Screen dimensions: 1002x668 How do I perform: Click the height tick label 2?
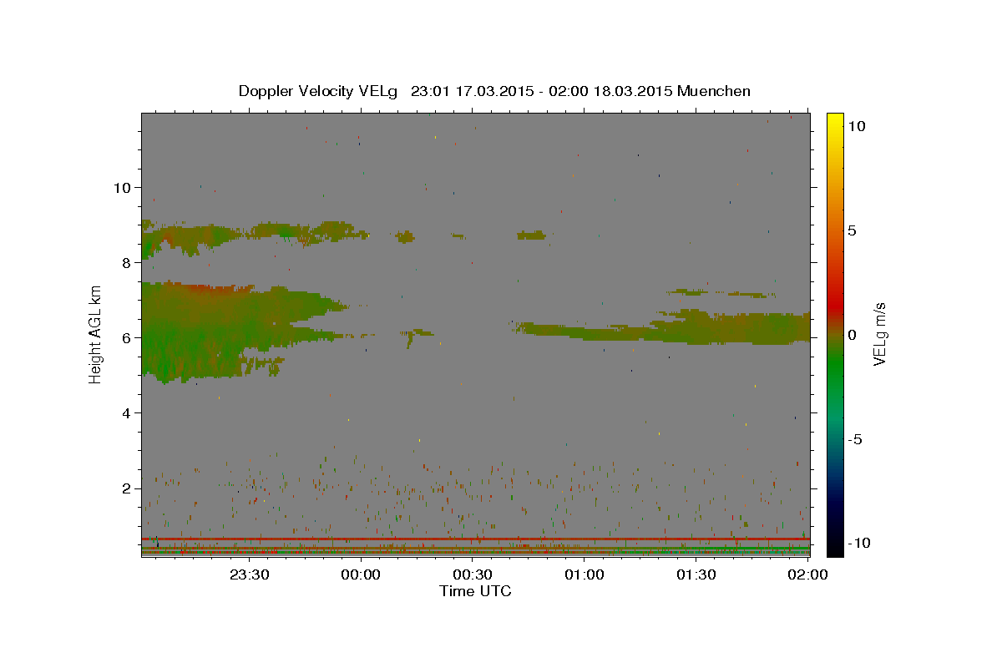point(128,488)
